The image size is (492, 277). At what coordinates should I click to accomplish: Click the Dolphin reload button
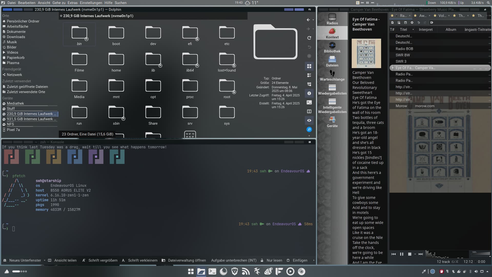coord(309,38)
